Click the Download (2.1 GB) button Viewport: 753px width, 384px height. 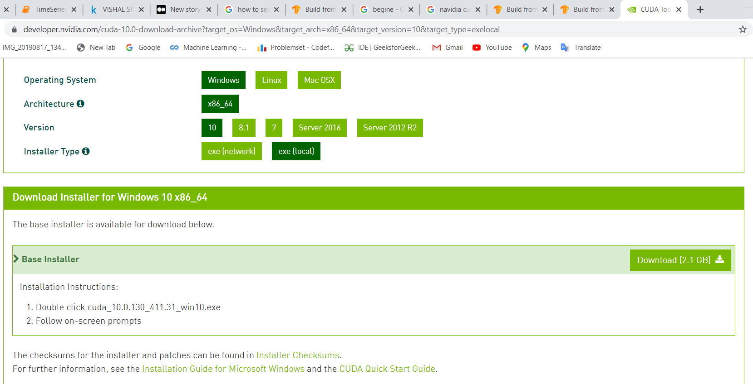pyautogui.click(x=680, y=260)
